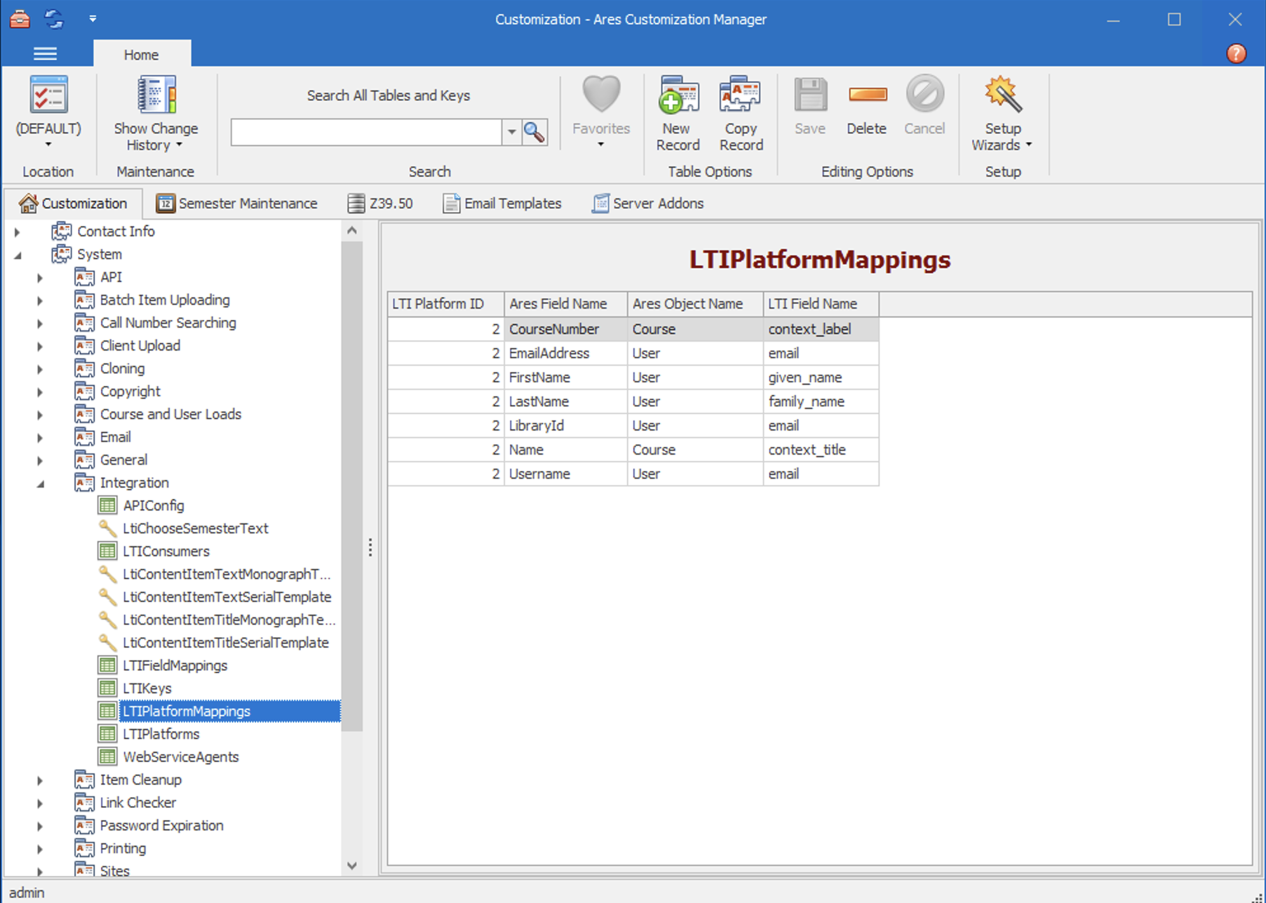Click the refresh icon in the title bar

coord(55,19)
